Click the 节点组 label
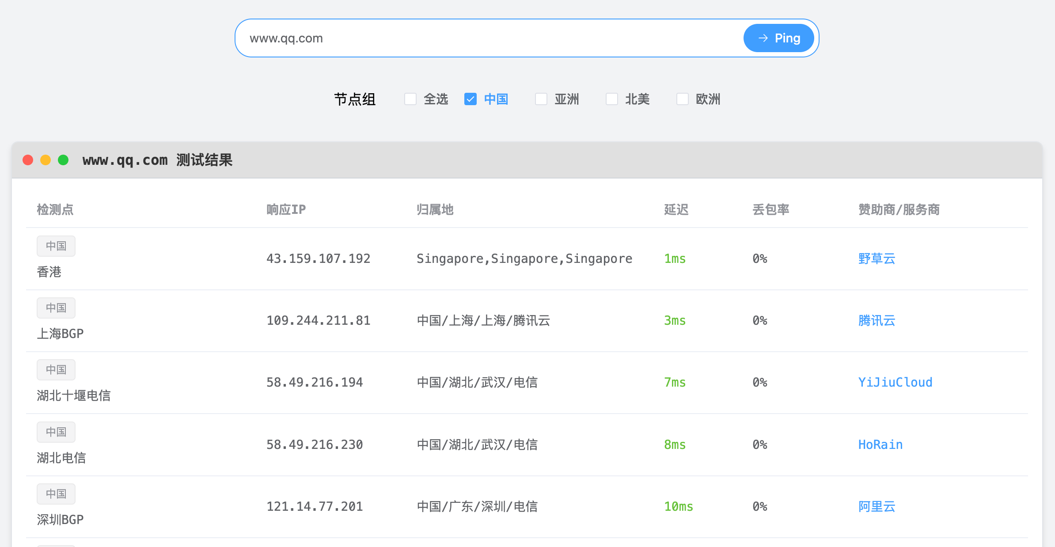The height and width of the screenshot is (547, 1055). [x=355, y=99]
